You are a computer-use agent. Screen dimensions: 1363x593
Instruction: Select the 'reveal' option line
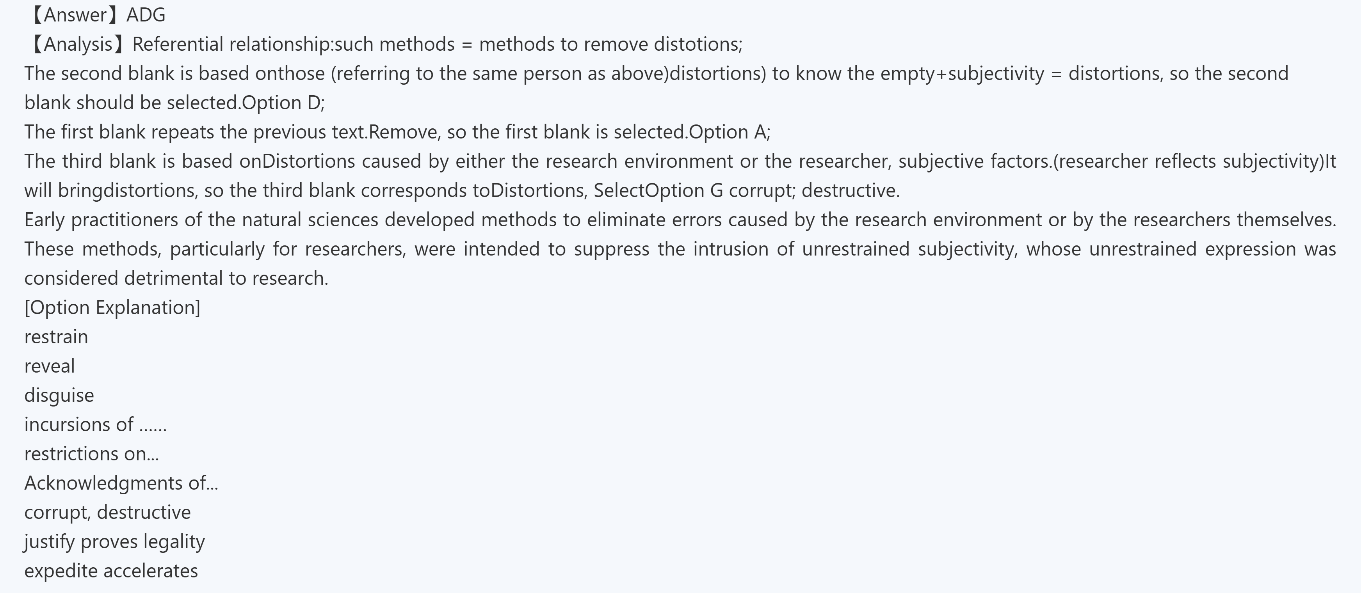pos(50,366)
